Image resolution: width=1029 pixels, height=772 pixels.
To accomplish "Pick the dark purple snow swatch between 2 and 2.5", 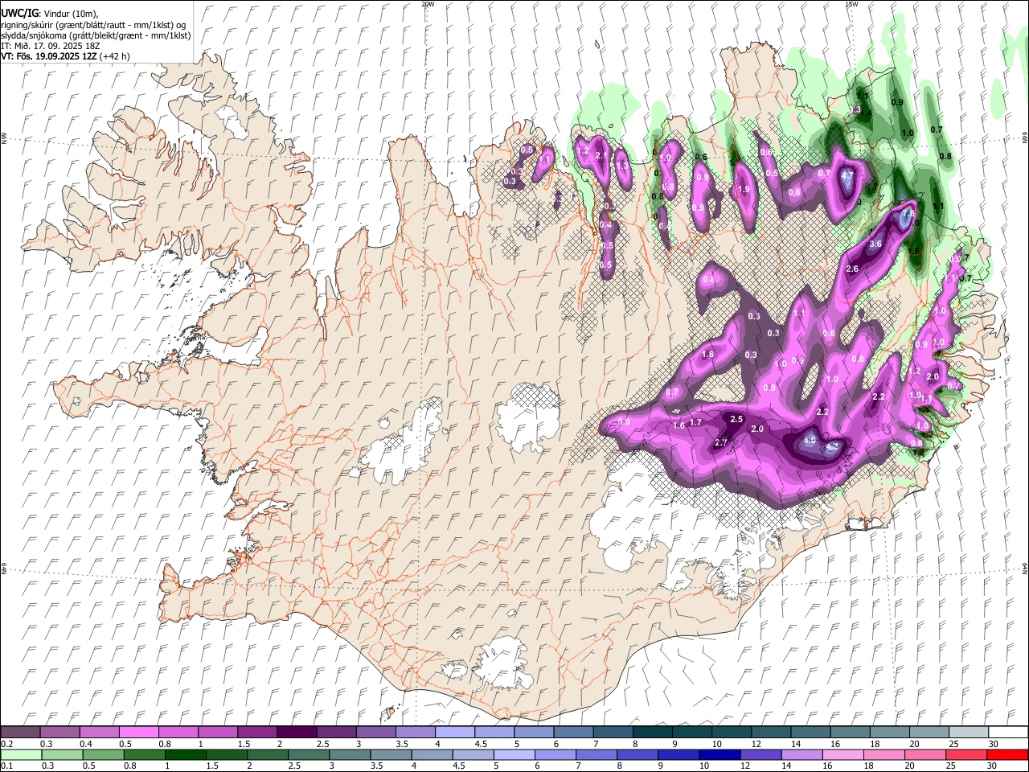I will click(x=297, y=732).
